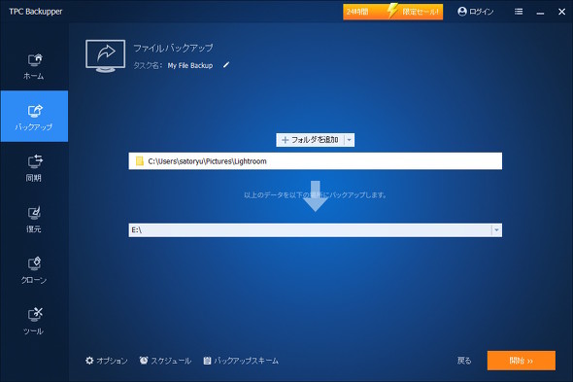Screen dimensions: 573x382
Task: Open backup Options (オプション) gear
Action: (x=106, y=361)
